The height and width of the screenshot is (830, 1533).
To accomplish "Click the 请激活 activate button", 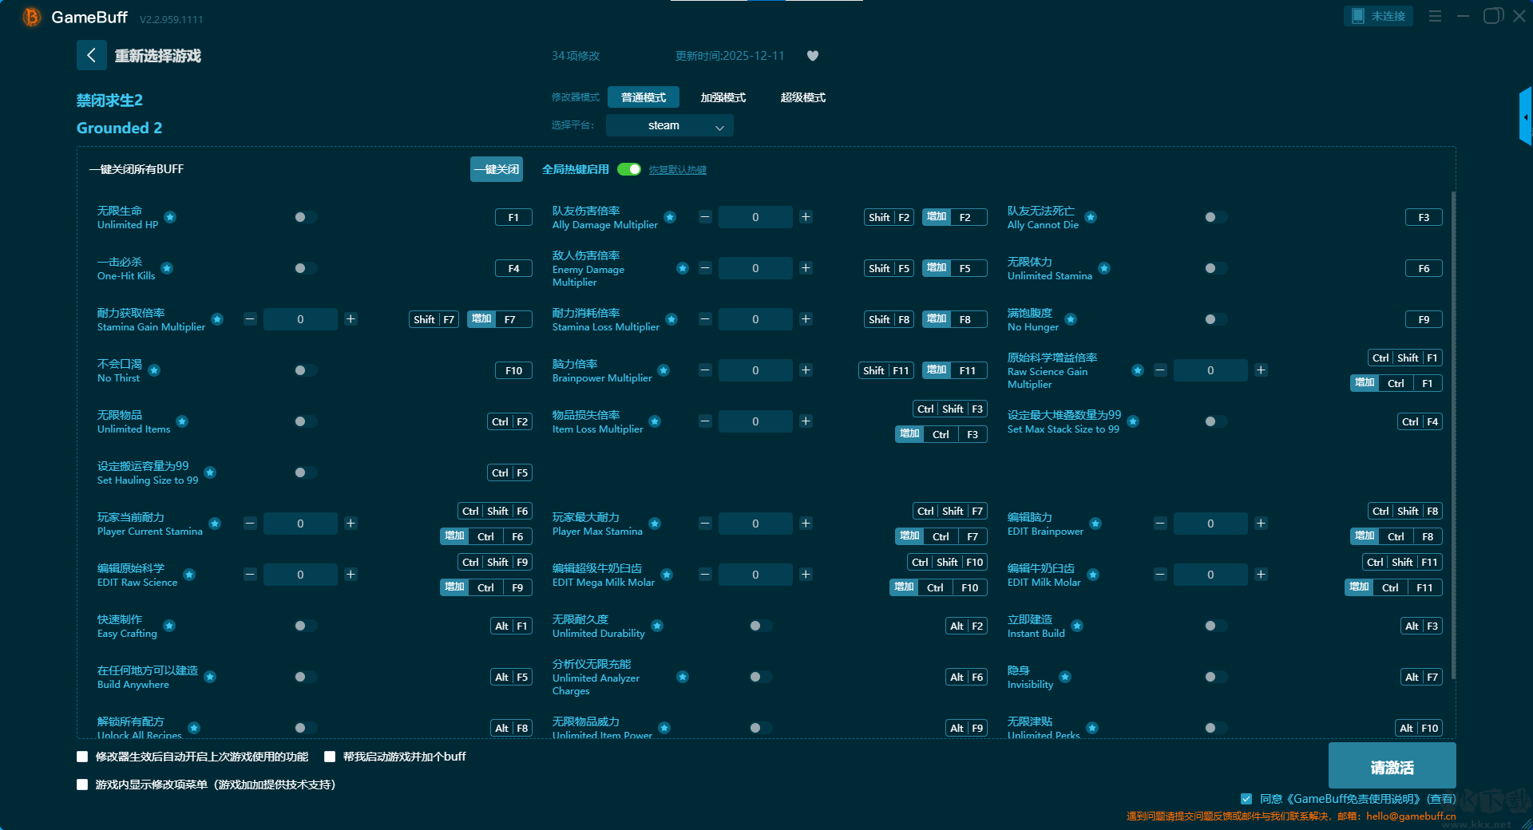I will [x=1392, y=766].
